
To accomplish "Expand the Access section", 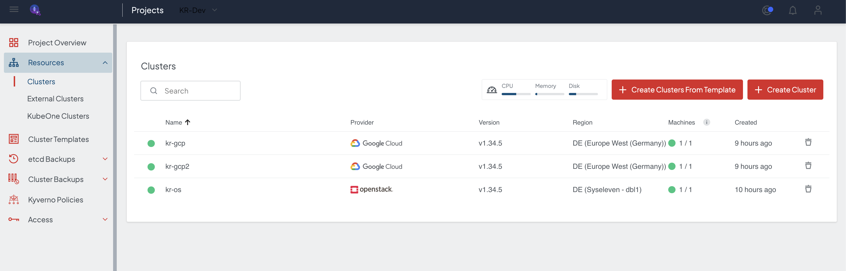I will tap(105, 219).
